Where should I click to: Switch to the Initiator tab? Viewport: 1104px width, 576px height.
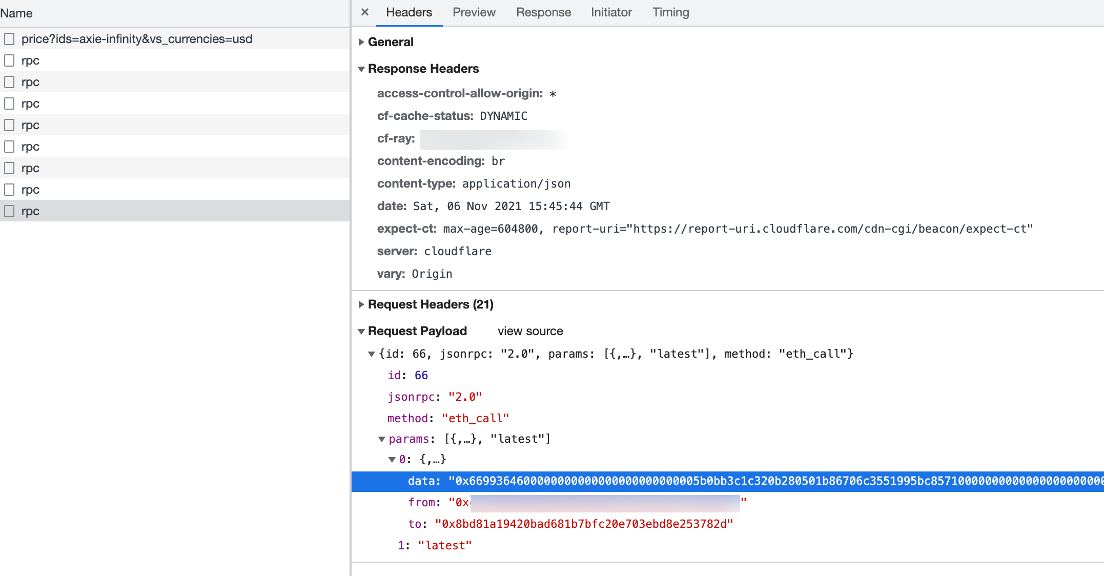[611, 12]
